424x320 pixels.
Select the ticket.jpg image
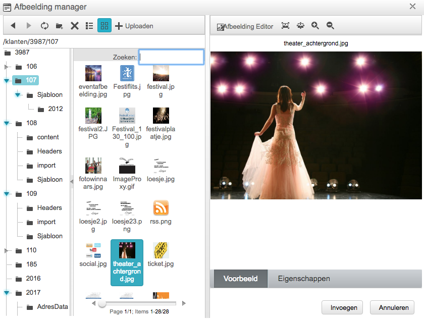[x=161, y=255]
